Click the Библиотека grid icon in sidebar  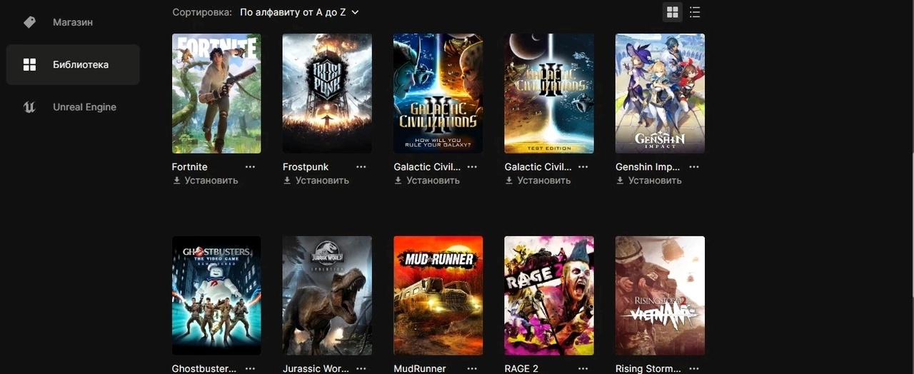tap(29, 65)
